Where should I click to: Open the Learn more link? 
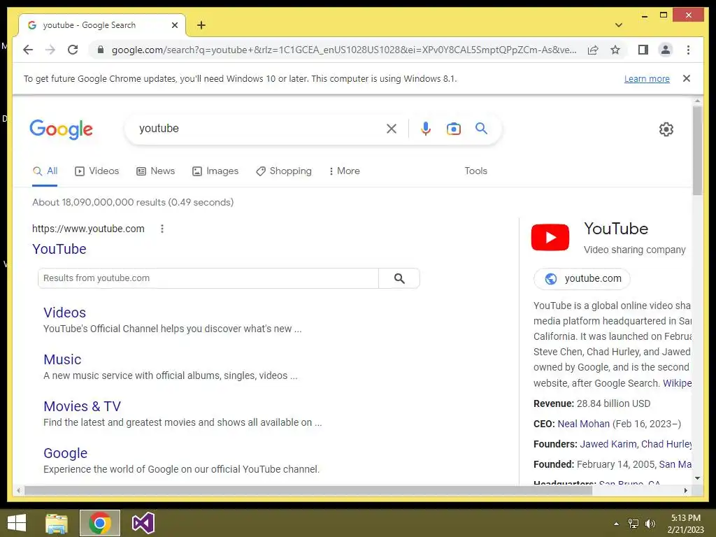(647, 79)
